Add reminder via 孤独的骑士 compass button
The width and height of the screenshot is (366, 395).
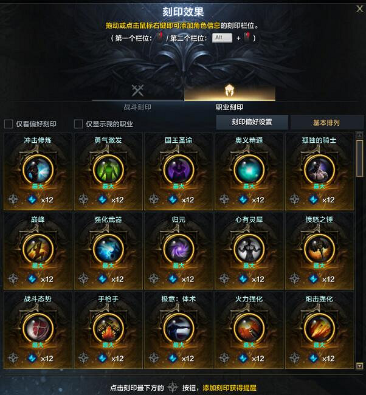click(x=294, y=199)
